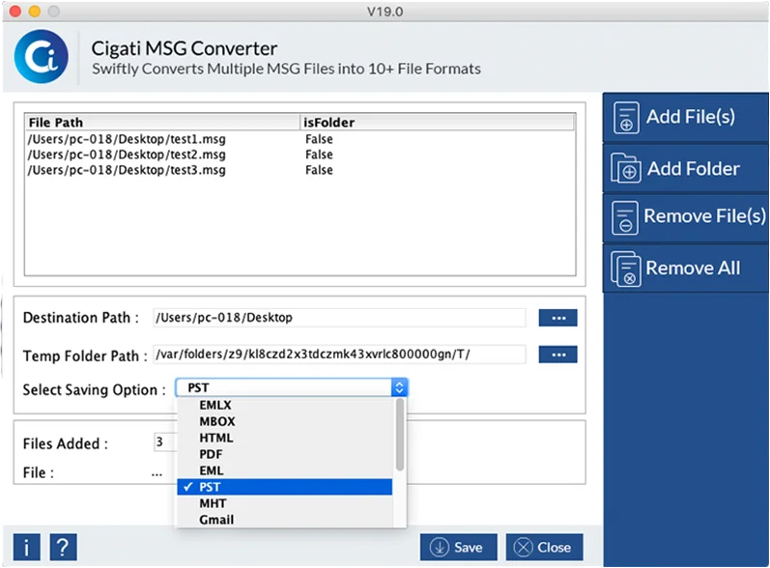770x568 pixels.
Task: Click the File Path column header
Action: [162, 123]
